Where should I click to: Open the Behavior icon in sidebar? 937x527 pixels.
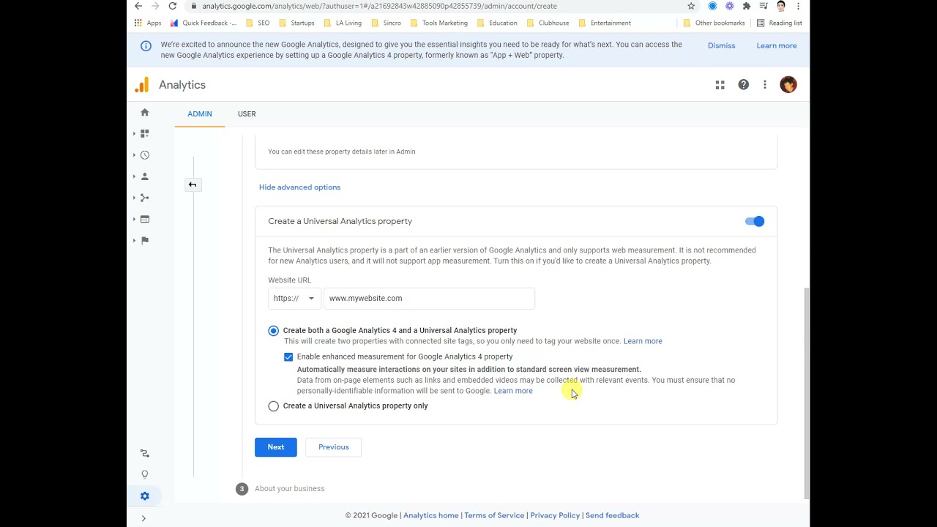144,219
